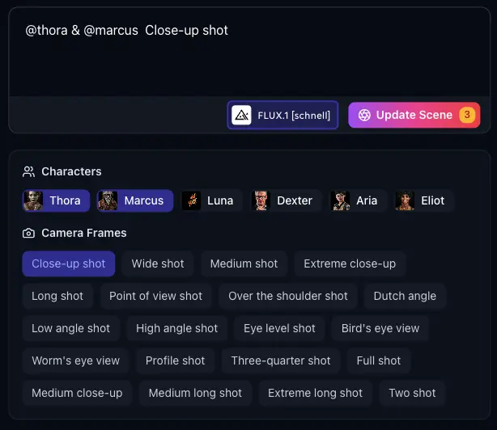
Task: Select the Dutch angle camera frame
Action: (405, 296)
